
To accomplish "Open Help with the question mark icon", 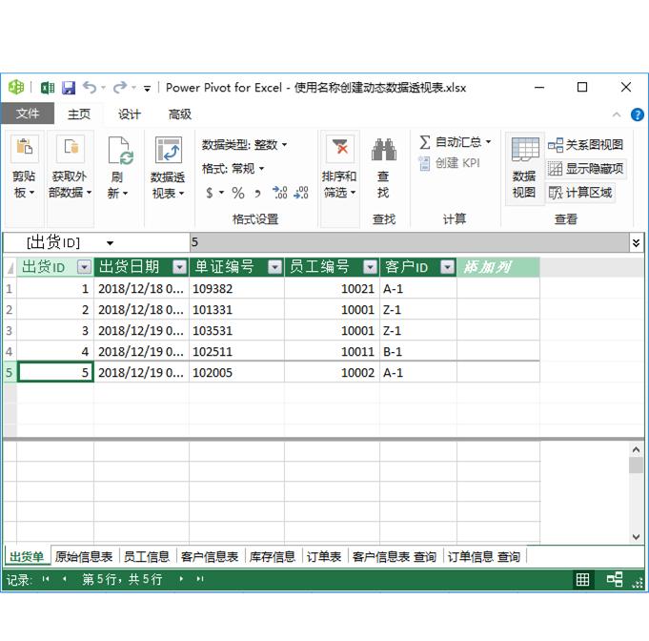I will 637,114.
